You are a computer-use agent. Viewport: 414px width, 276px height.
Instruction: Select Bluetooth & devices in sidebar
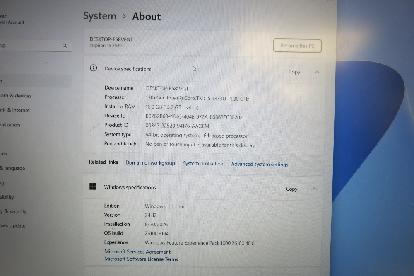coord(16,96)
